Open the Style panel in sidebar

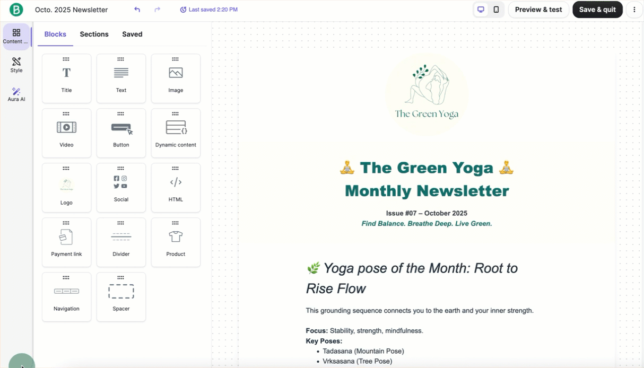point(16,65)
